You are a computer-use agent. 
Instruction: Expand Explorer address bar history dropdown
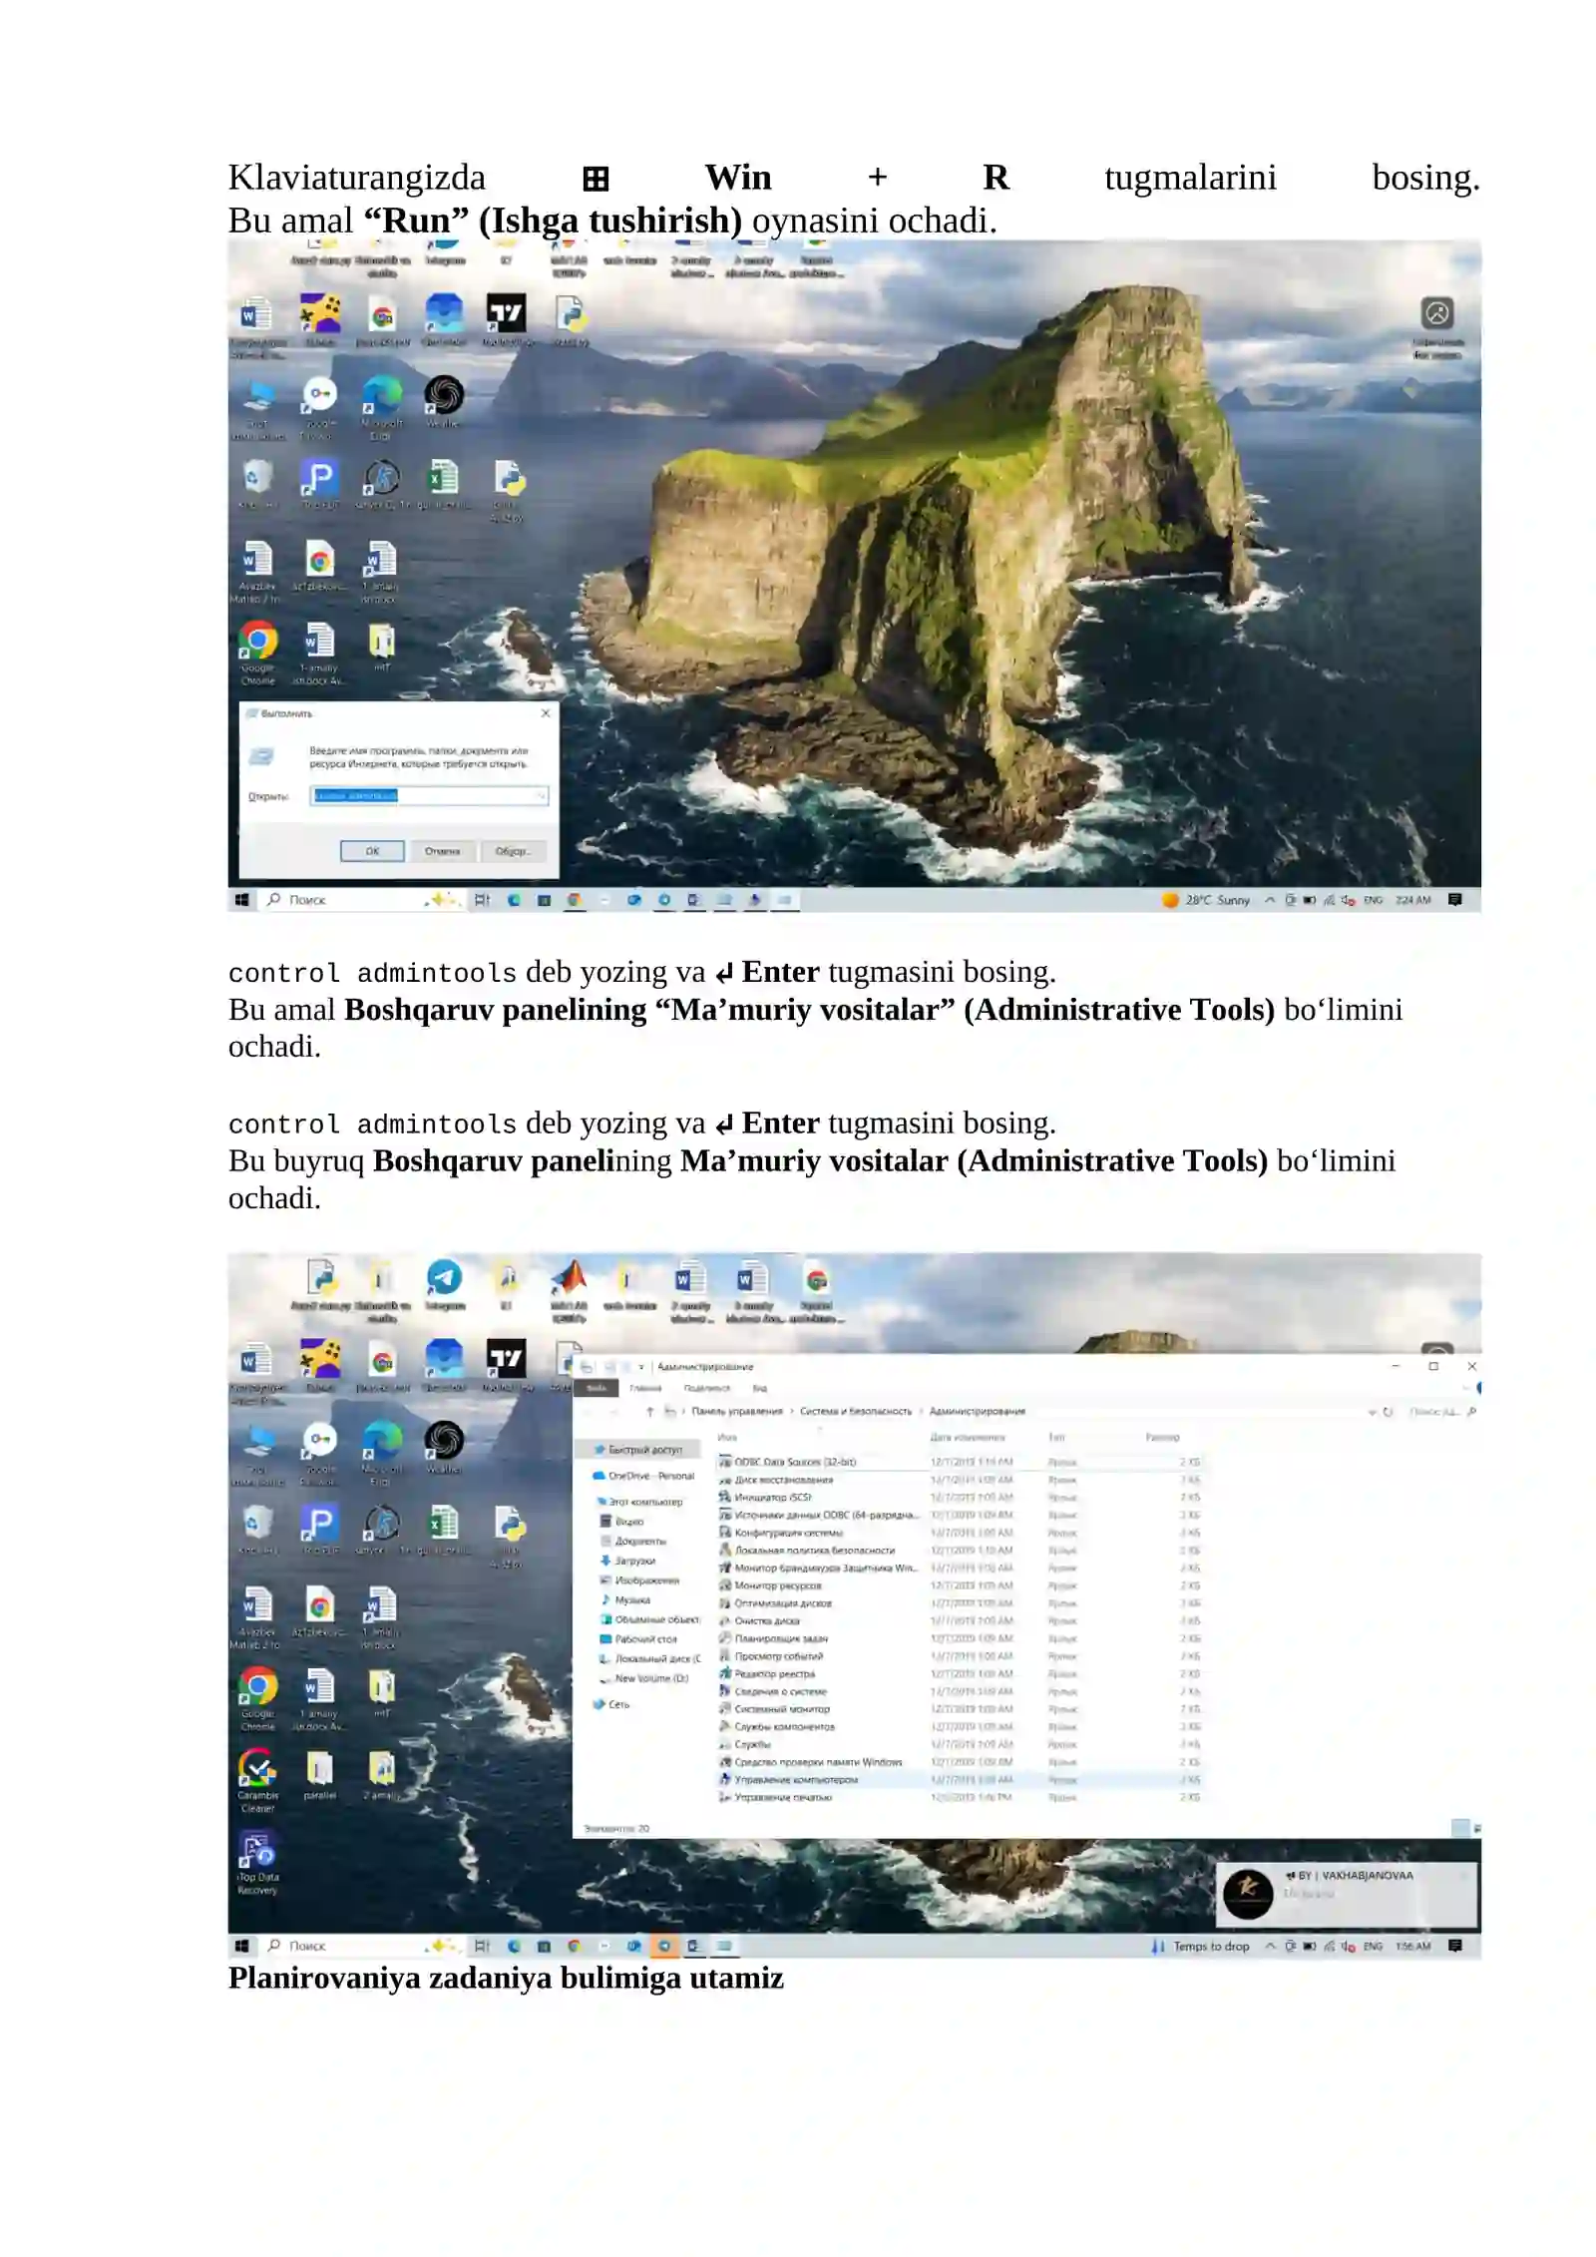point(1372,1412)
